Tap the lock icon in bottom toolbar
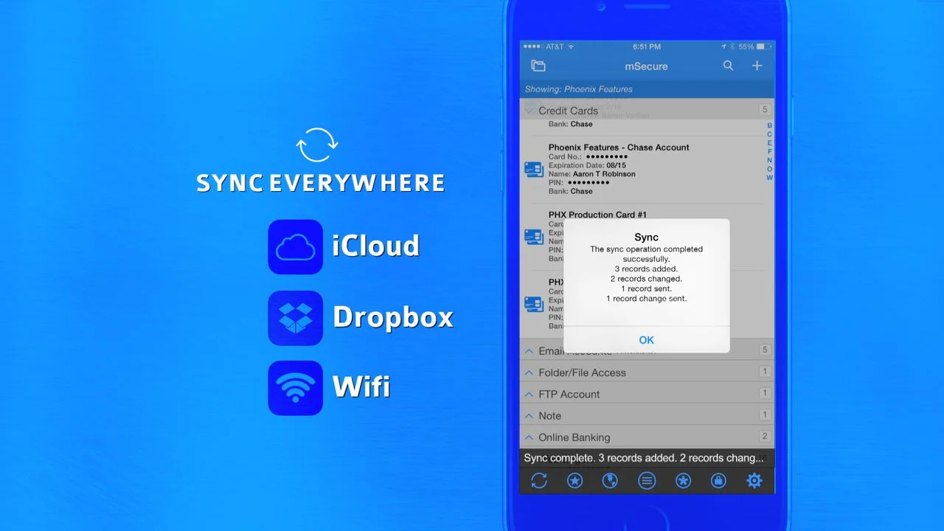This screenshot has height=531, width=944. [718, 481]
